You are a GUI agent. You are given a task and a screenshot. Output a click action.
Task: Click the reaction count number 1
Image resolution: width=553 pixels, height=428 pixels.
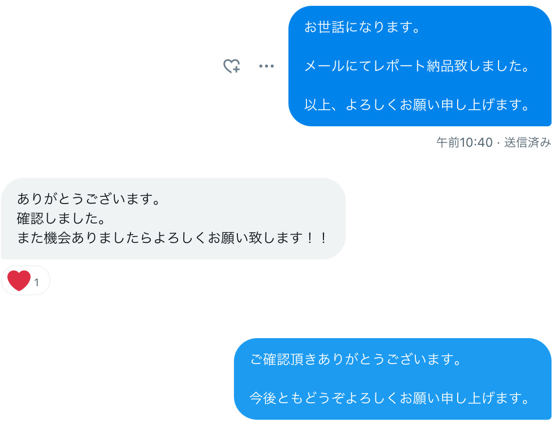[x=36, y=282]
